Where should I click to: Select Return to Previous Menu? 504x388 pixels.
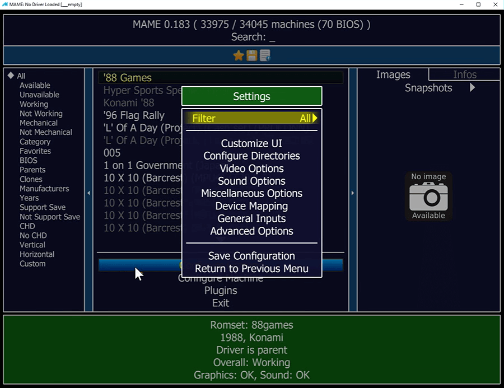tap(251, 268)
